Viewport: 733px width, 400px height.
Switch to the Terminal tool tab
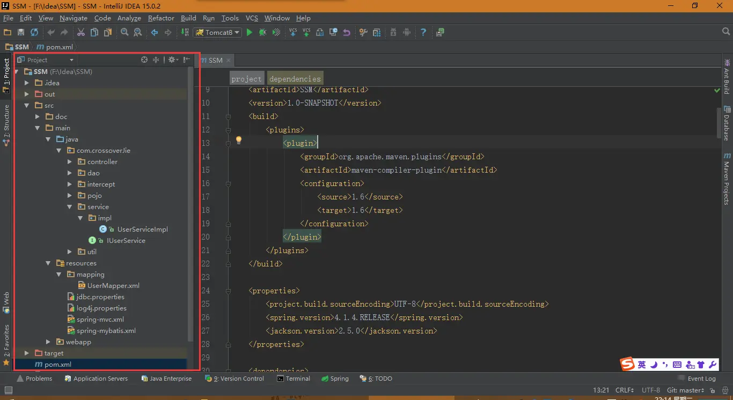coord(294,379)
